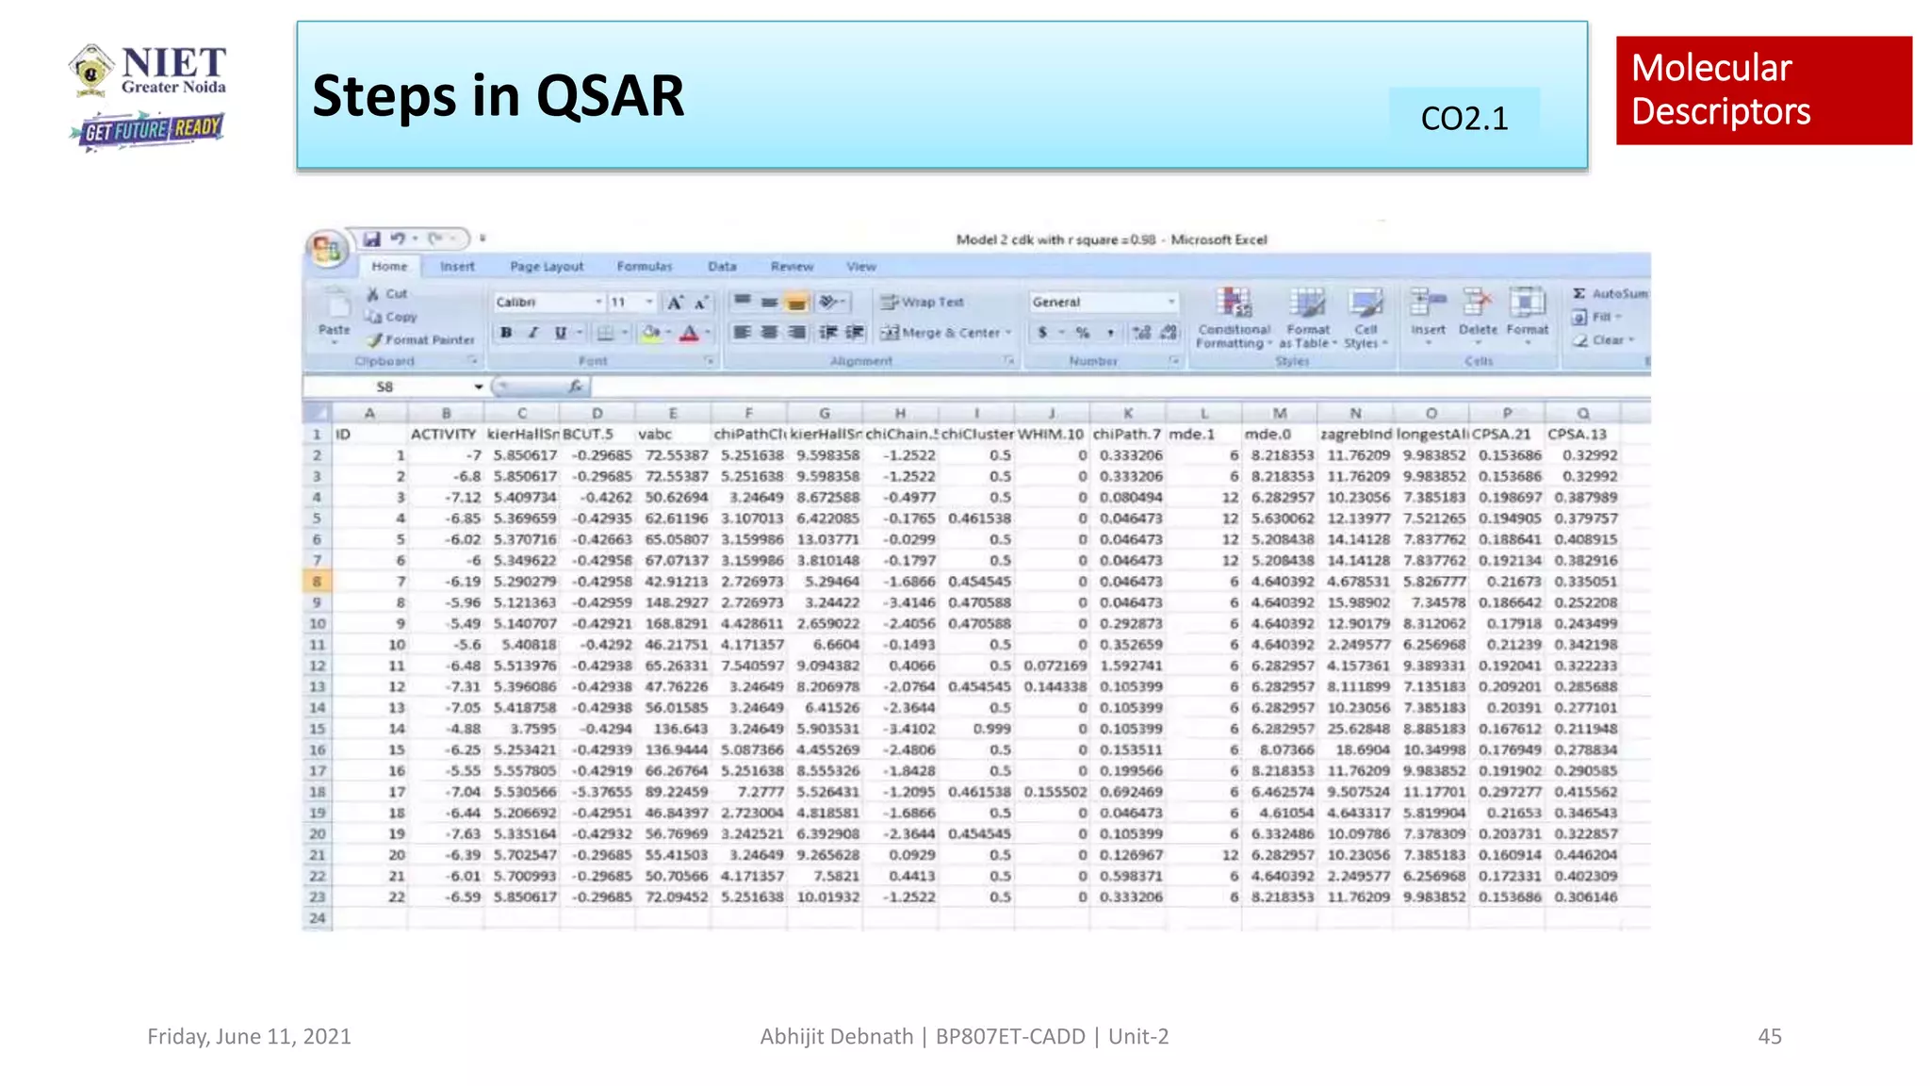Switch to the Page Layout tab
The image size is (1930, 1086).
pos(547,267)
